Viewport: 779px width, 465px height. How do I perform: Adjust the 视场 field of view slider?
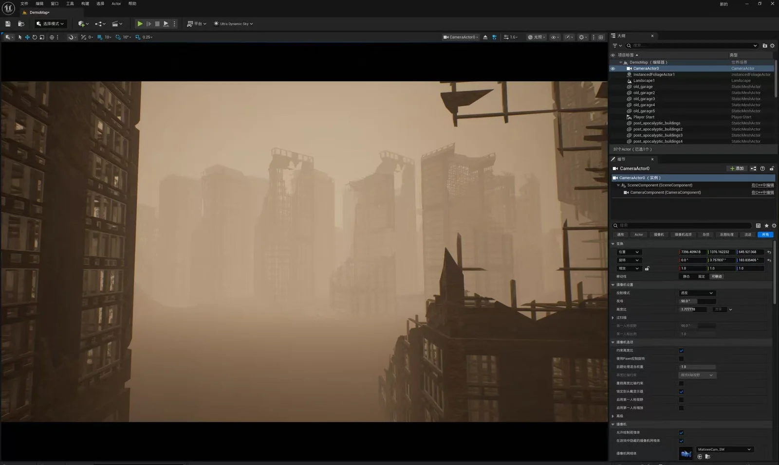697,302
